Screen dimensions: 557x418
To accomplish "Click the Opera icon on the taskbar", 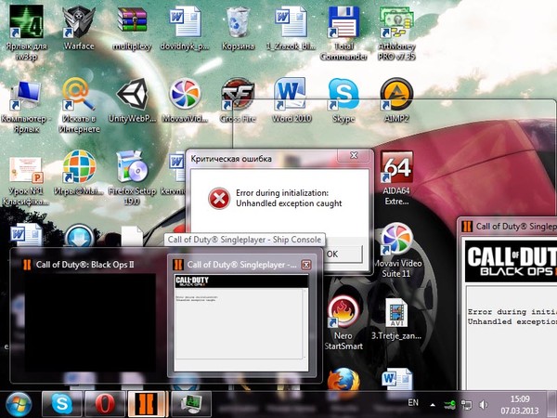I will (100, 403).
